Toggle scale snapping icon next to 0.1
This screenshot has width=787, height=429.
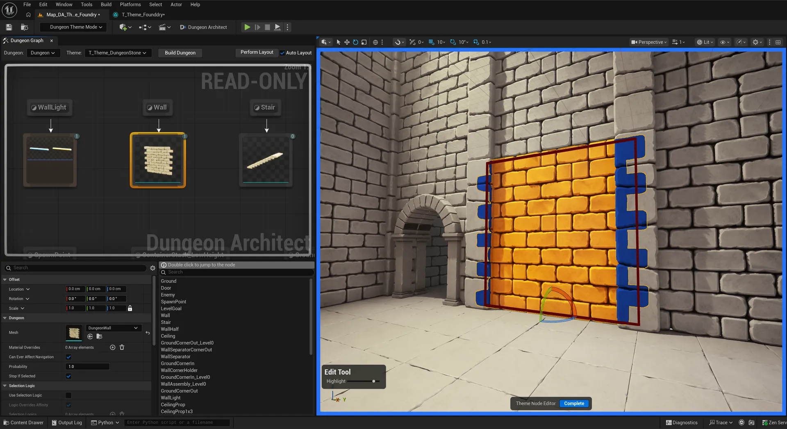coord(476,42)
